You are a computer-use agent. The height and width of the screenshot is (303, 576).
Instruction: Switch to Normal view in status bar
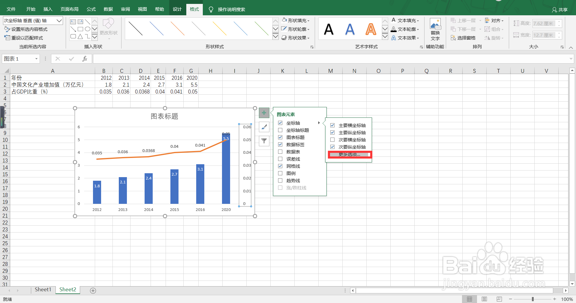tap(469, 299)
